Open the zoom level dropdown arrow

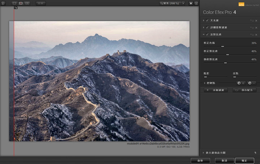tap(183, 3)
